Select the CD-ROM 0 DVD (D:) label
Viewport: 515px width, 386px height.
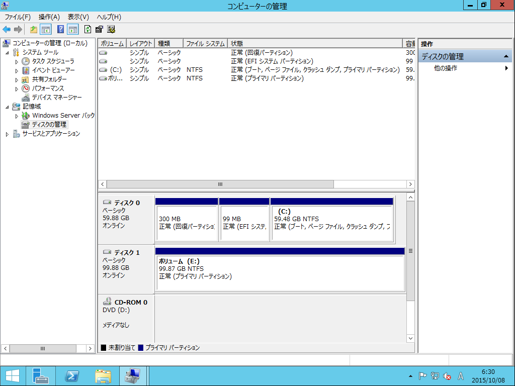pyautogui.click(x=126, y=318)
